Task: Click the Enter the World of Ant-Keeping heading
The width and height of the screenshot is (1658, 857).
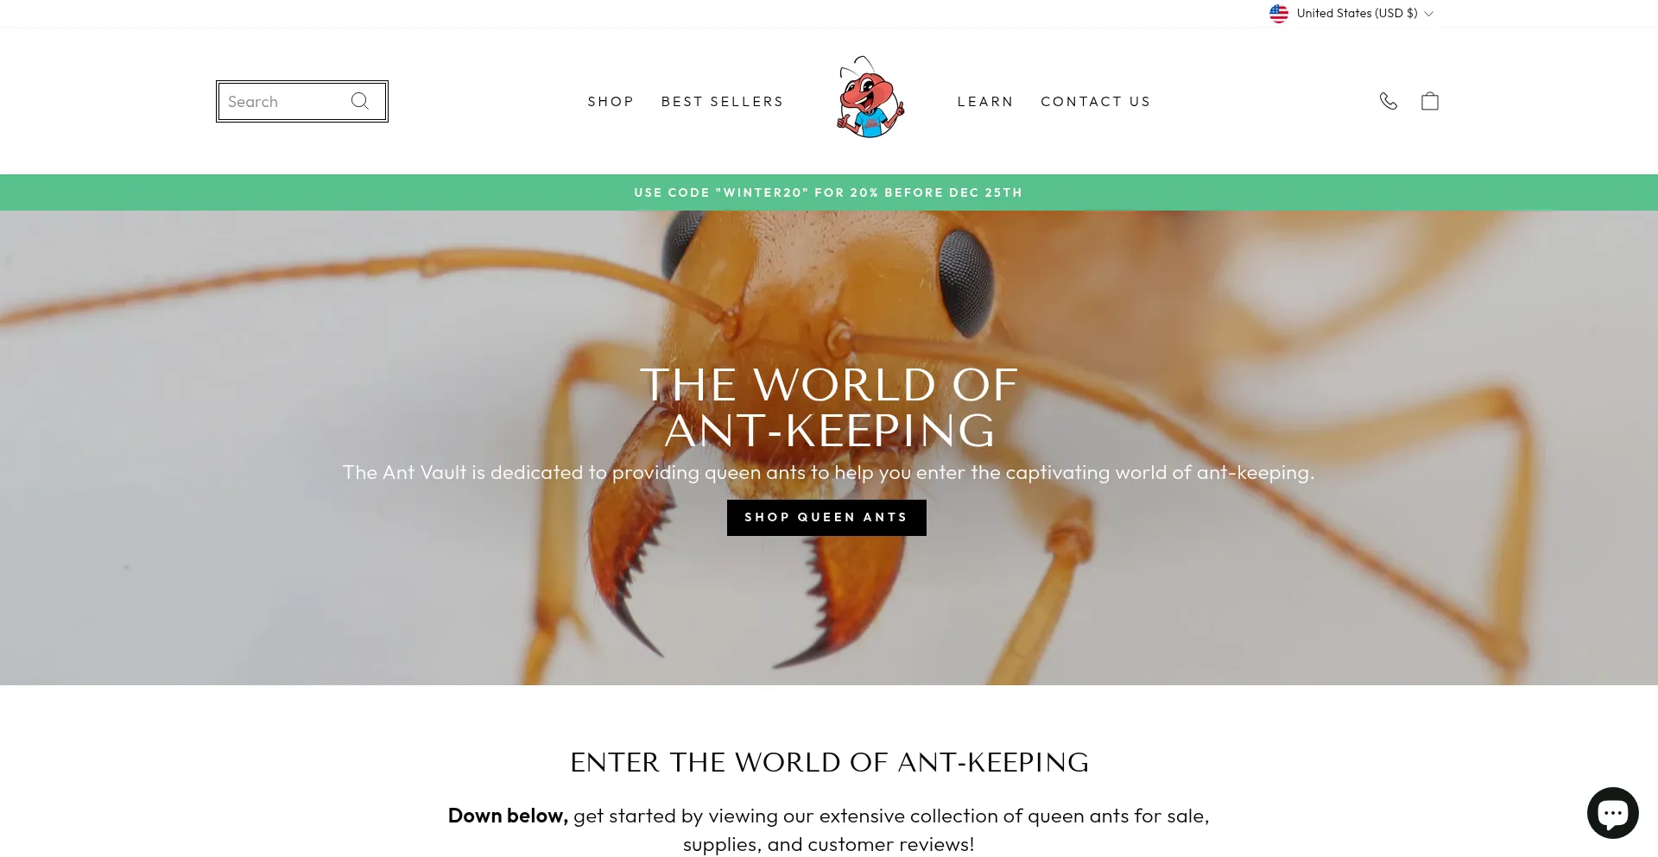Action: [829, 762]
